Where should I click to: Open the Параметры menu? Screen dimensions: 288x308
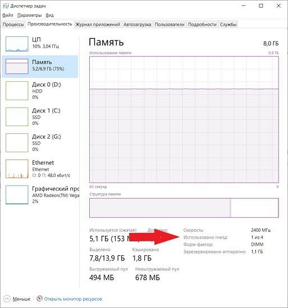tap(30, 15)
